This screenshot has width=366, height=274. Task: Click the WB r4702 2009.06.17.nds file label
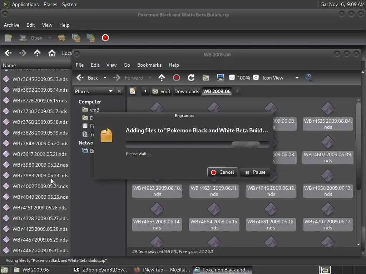point(328,225)
